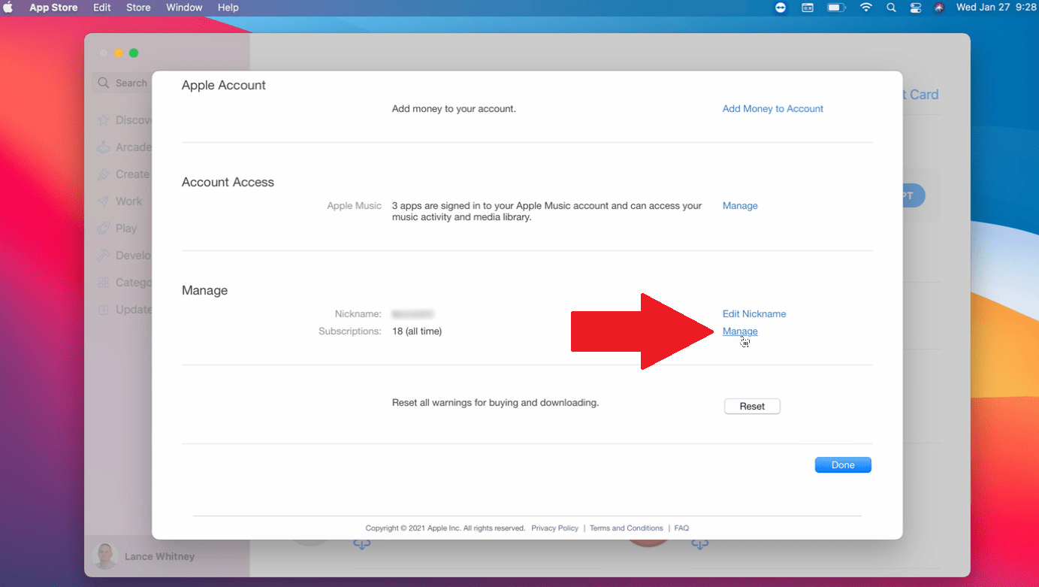The height and width of the screenshot is (587, 1039).
Task: Click the TeamViewer menu bar icon
Action: 781,8
